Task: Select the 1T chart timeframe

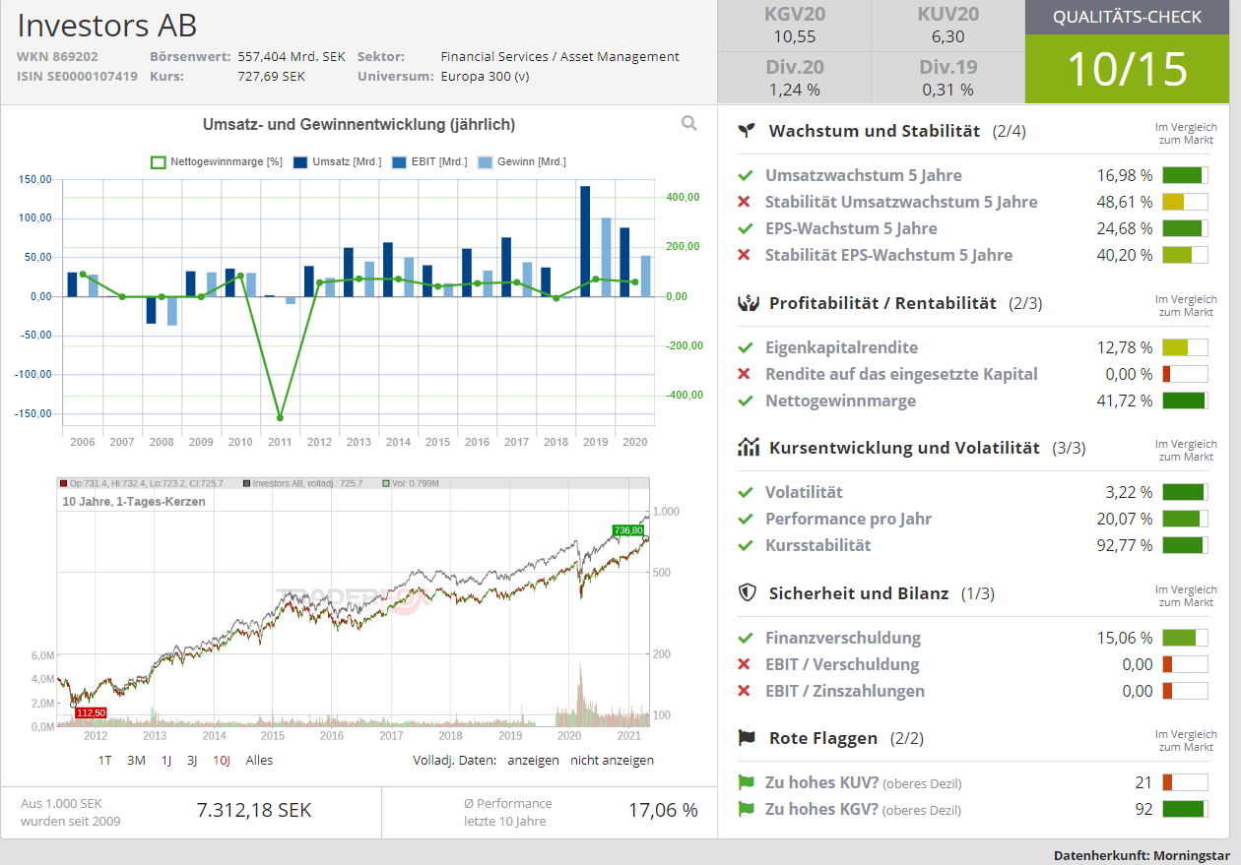Action: (x=105, y=761)
